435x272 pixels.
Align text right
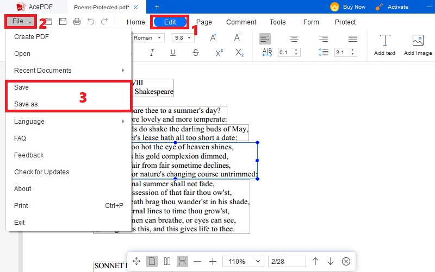[324, 39]
